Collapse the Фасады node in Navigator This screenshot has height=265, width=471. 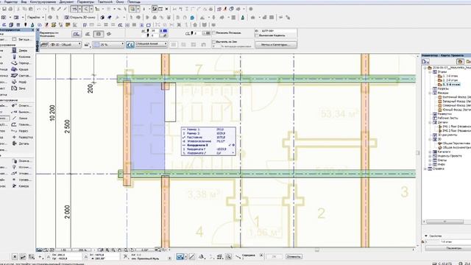430,93
